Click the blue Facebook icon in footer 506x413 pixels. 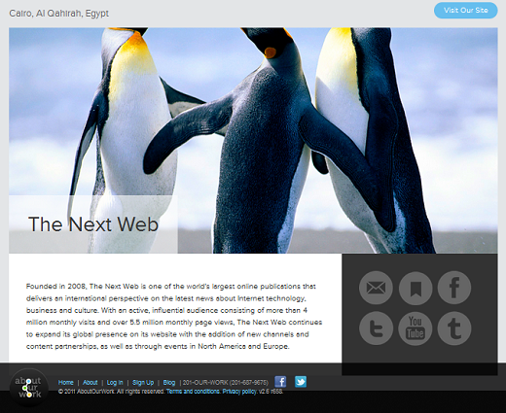(x=280, y=382)
